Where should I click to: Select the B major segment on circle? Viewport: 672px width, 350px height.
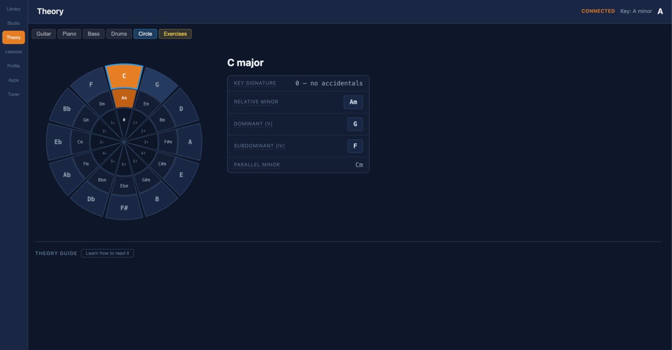(x=157, y=199)
